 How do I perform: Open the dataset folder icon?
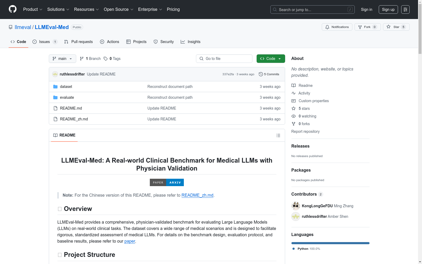point(55,87)
